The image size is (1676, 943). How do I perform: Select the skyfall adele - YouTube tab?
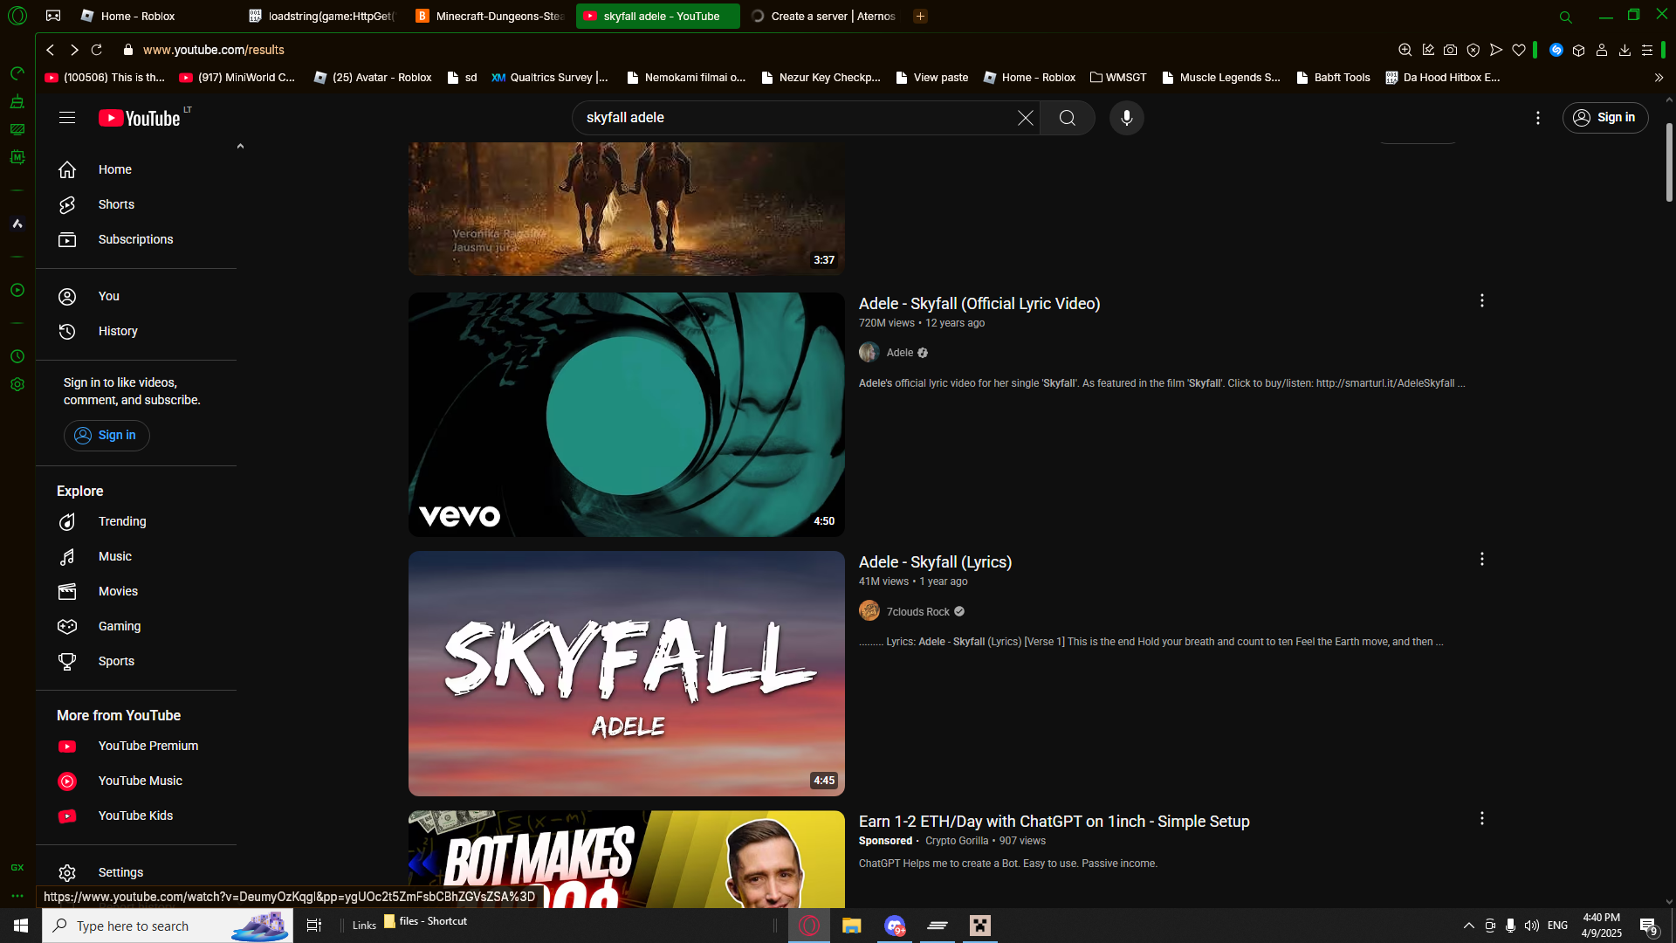click(x=657, y=16)
